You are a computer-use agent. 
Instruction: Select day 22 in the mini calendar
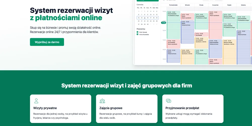click(x=145, y=21)
